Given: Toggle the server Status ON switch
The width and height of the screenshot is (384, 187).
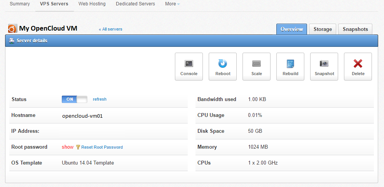Looking at the screenshot, I should pos(75,99).
